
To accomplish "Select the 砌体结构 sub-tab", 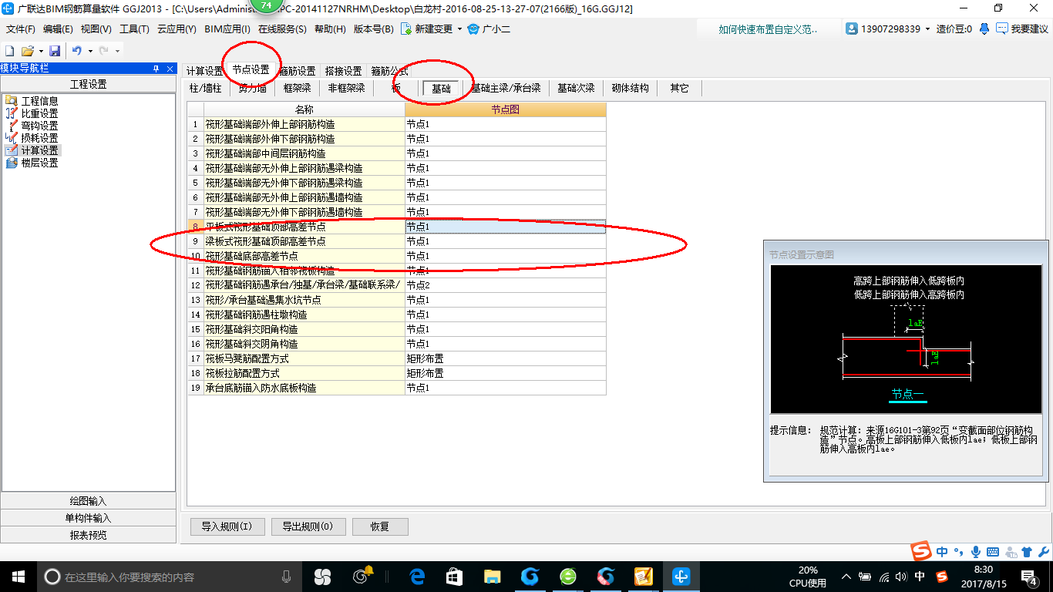I will click(x=630, y=88).
